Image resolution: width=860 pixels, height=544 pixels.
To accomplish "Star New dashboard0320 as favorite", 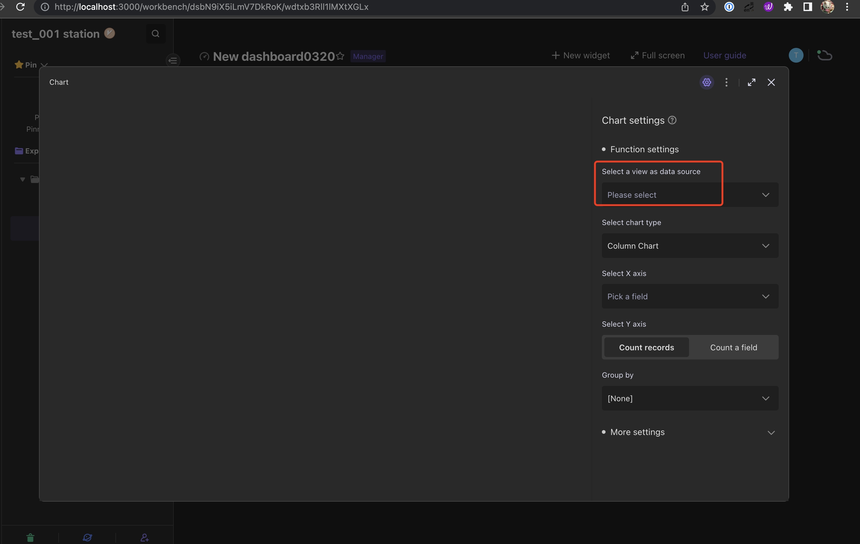I will point(340,56).
